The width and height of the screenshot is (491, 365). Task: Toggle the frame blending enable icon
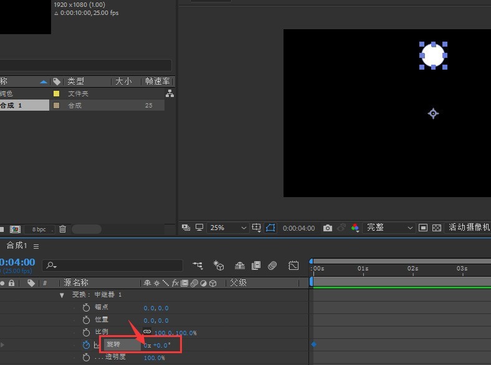coord(256,266)
